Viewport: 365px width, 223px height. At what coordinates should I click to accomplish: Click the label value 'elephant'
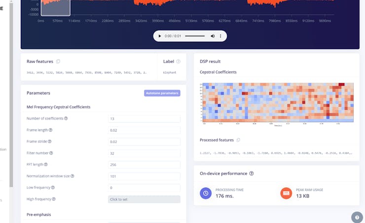coord(170,73)
